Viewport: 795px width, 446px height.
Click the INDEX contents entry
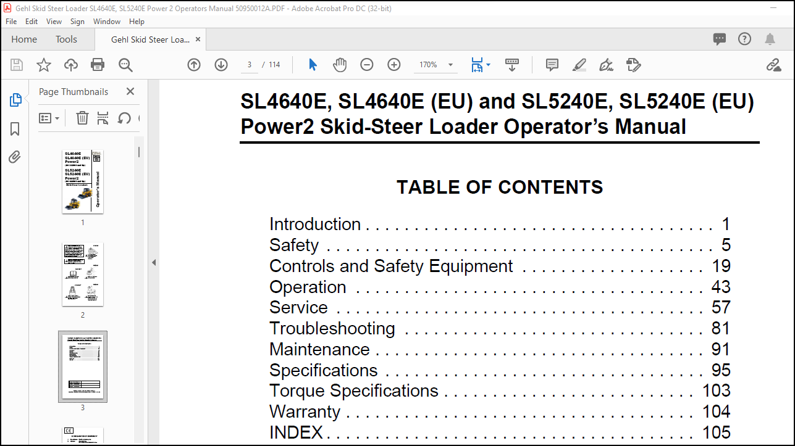pyautogui.click(x=500, y=432)
